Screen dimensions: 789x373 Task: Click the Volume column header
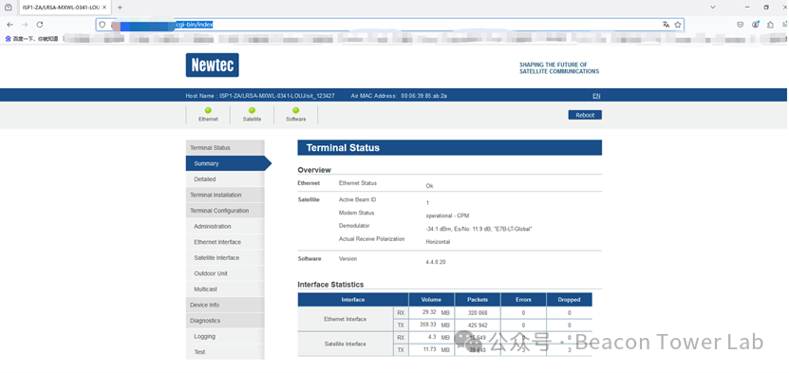coord(431,300)
